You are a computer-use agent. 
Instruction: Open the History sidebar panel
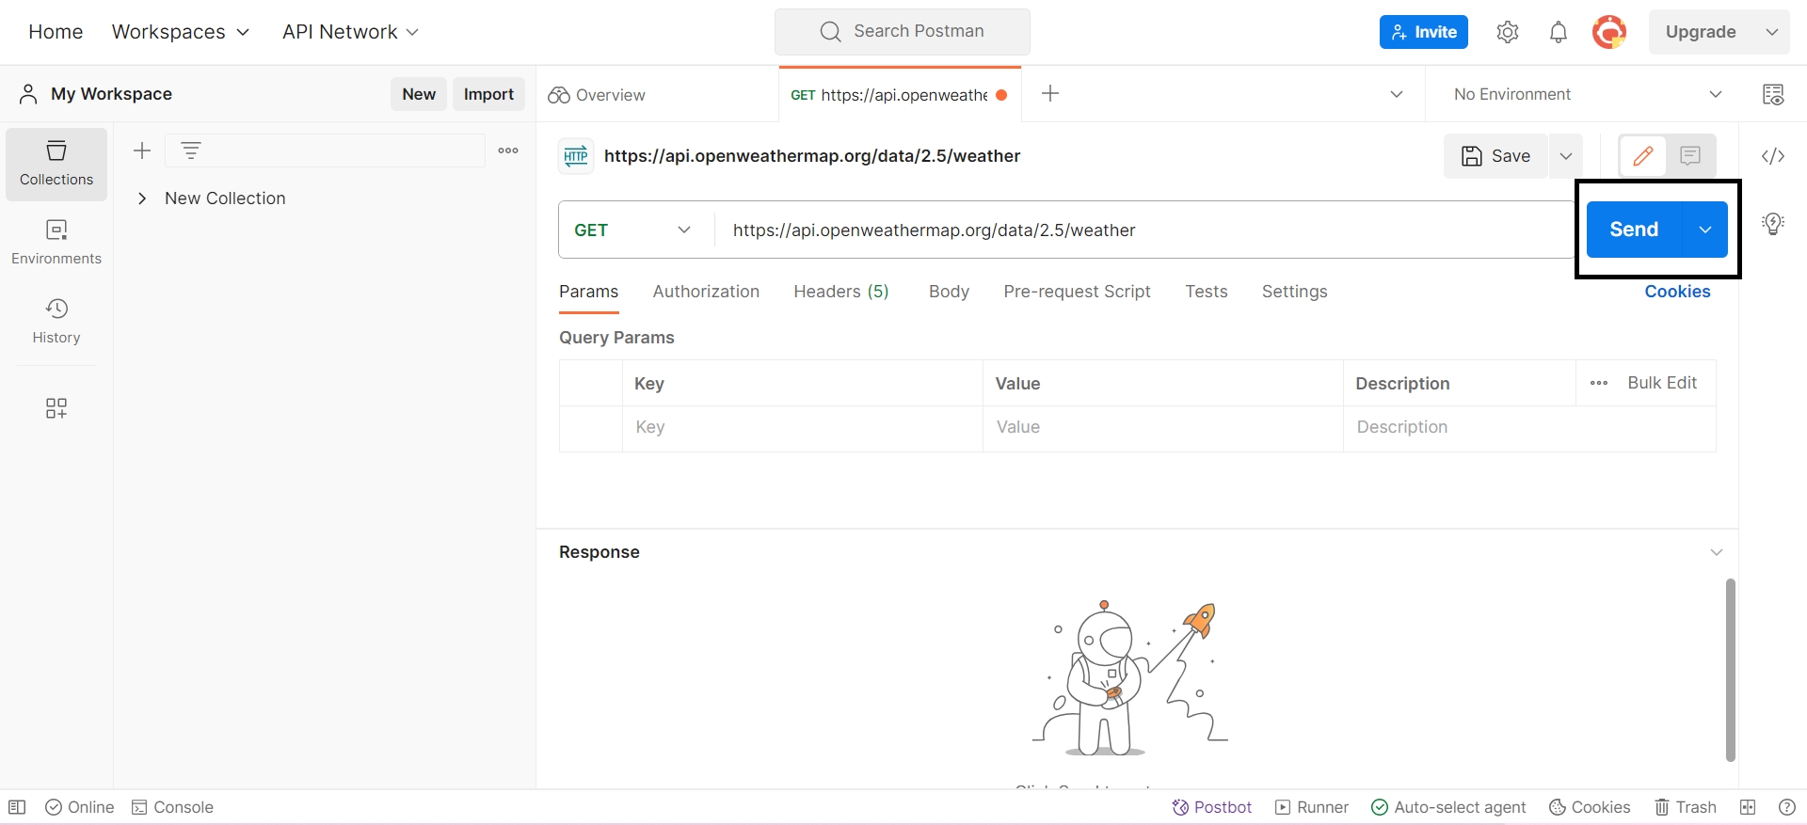coord(56,322)
